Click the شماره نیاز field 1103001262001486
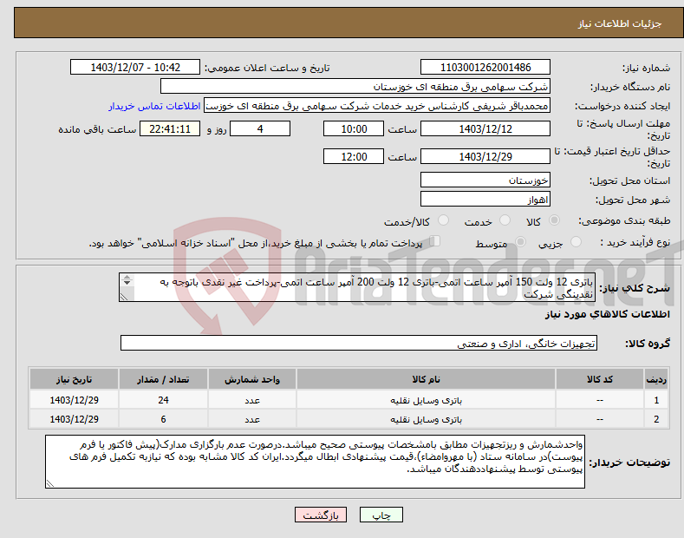The image size is (684, 538). (485, 68)
